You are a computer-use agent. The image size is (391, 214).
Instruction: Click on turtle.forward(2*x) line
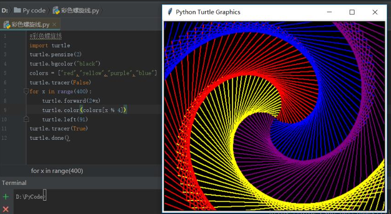71,101
